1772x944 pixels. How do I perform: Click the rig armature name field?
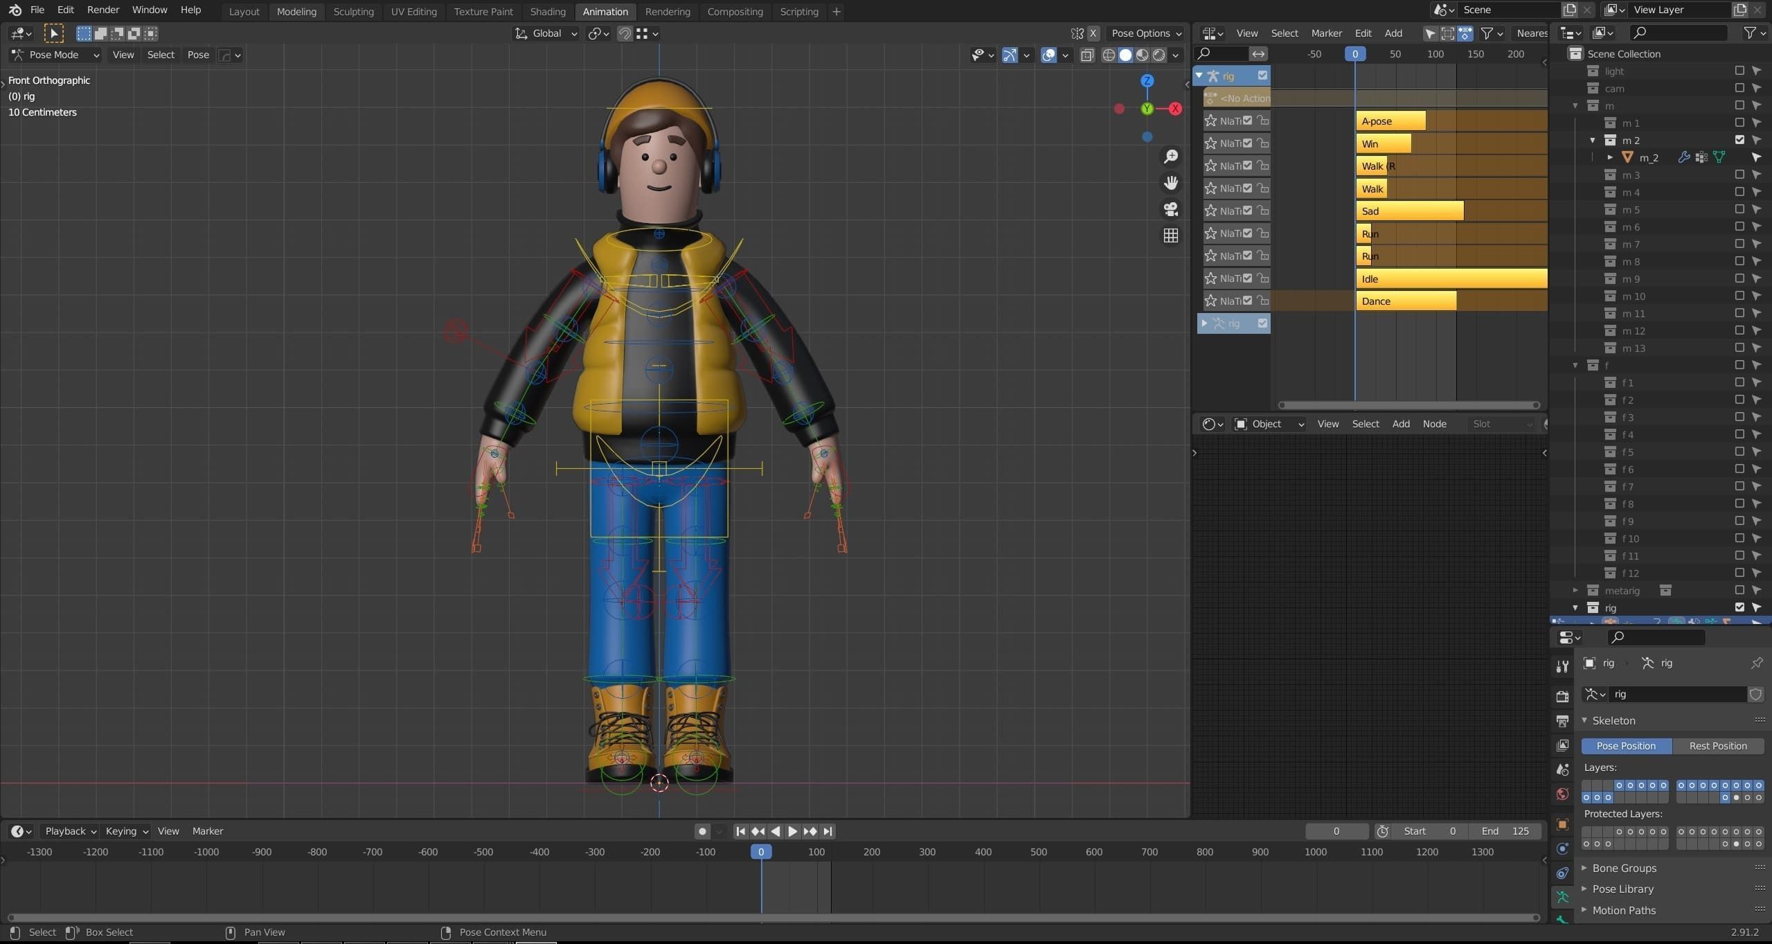click(x=1678, y=694)
